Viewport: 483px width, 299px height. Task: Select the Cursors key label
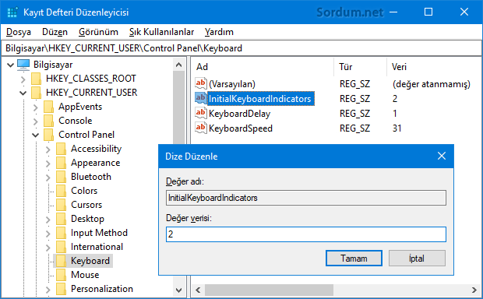click(x=86, y=205)
